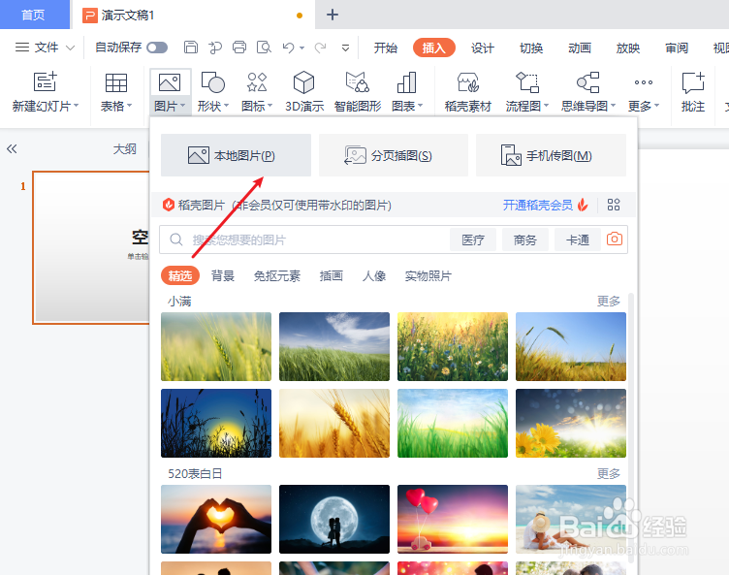Toggle the 自动保存 auto-save switch
The image size is (729, 575).
point(157,48)
